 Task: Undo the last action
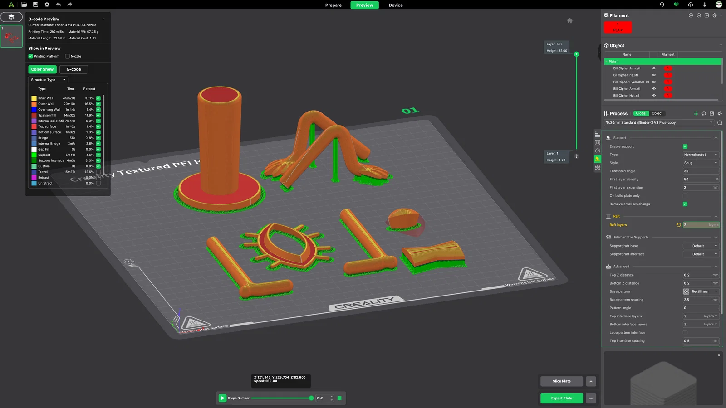tap(59, 5)
